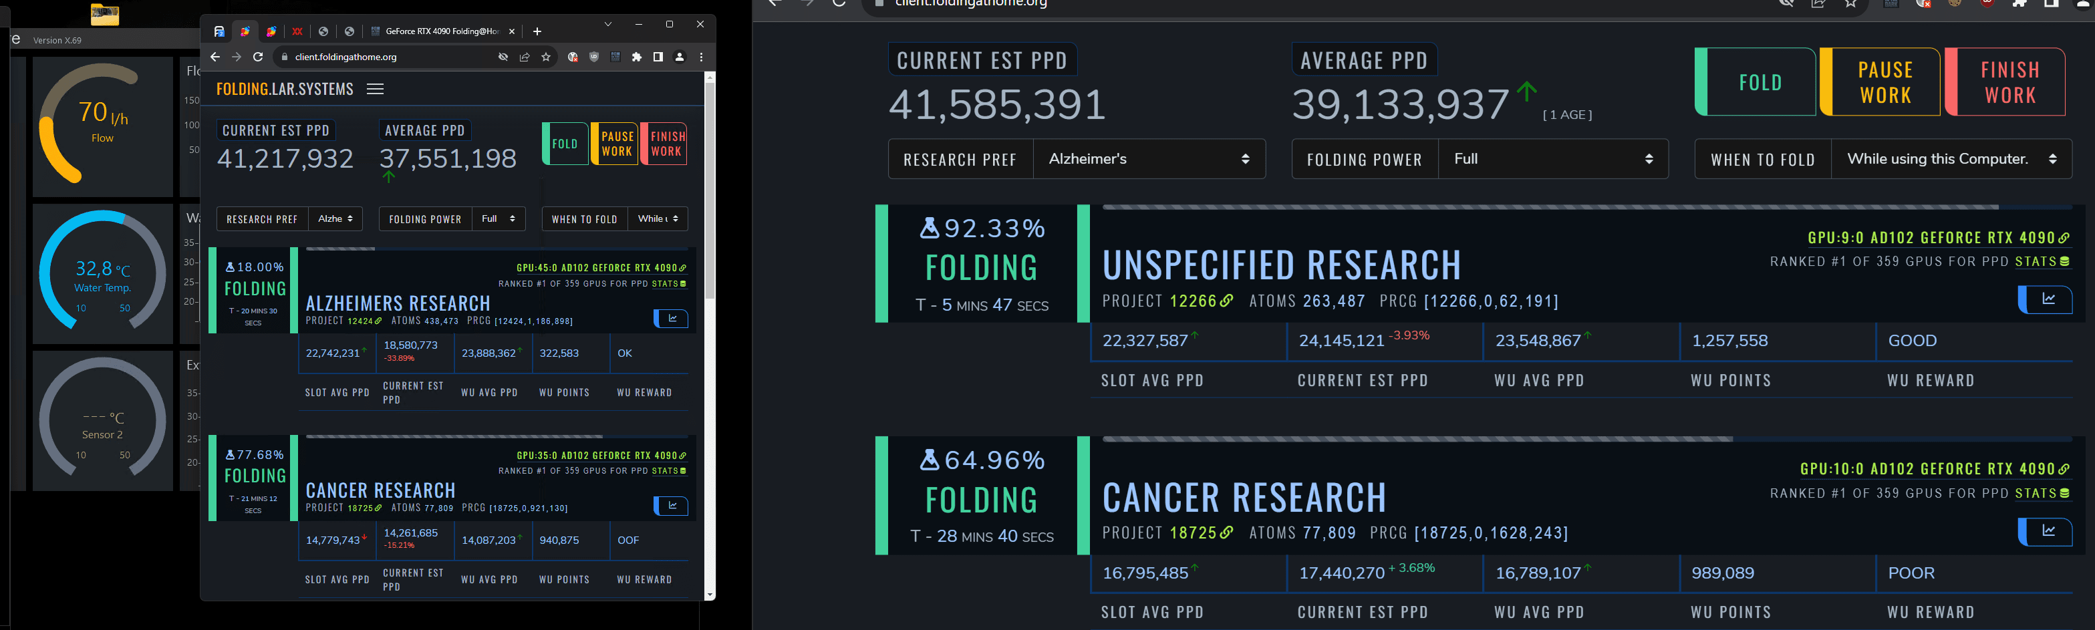
Task: Bookmark the page with the star icon
Action: [547, 57]
